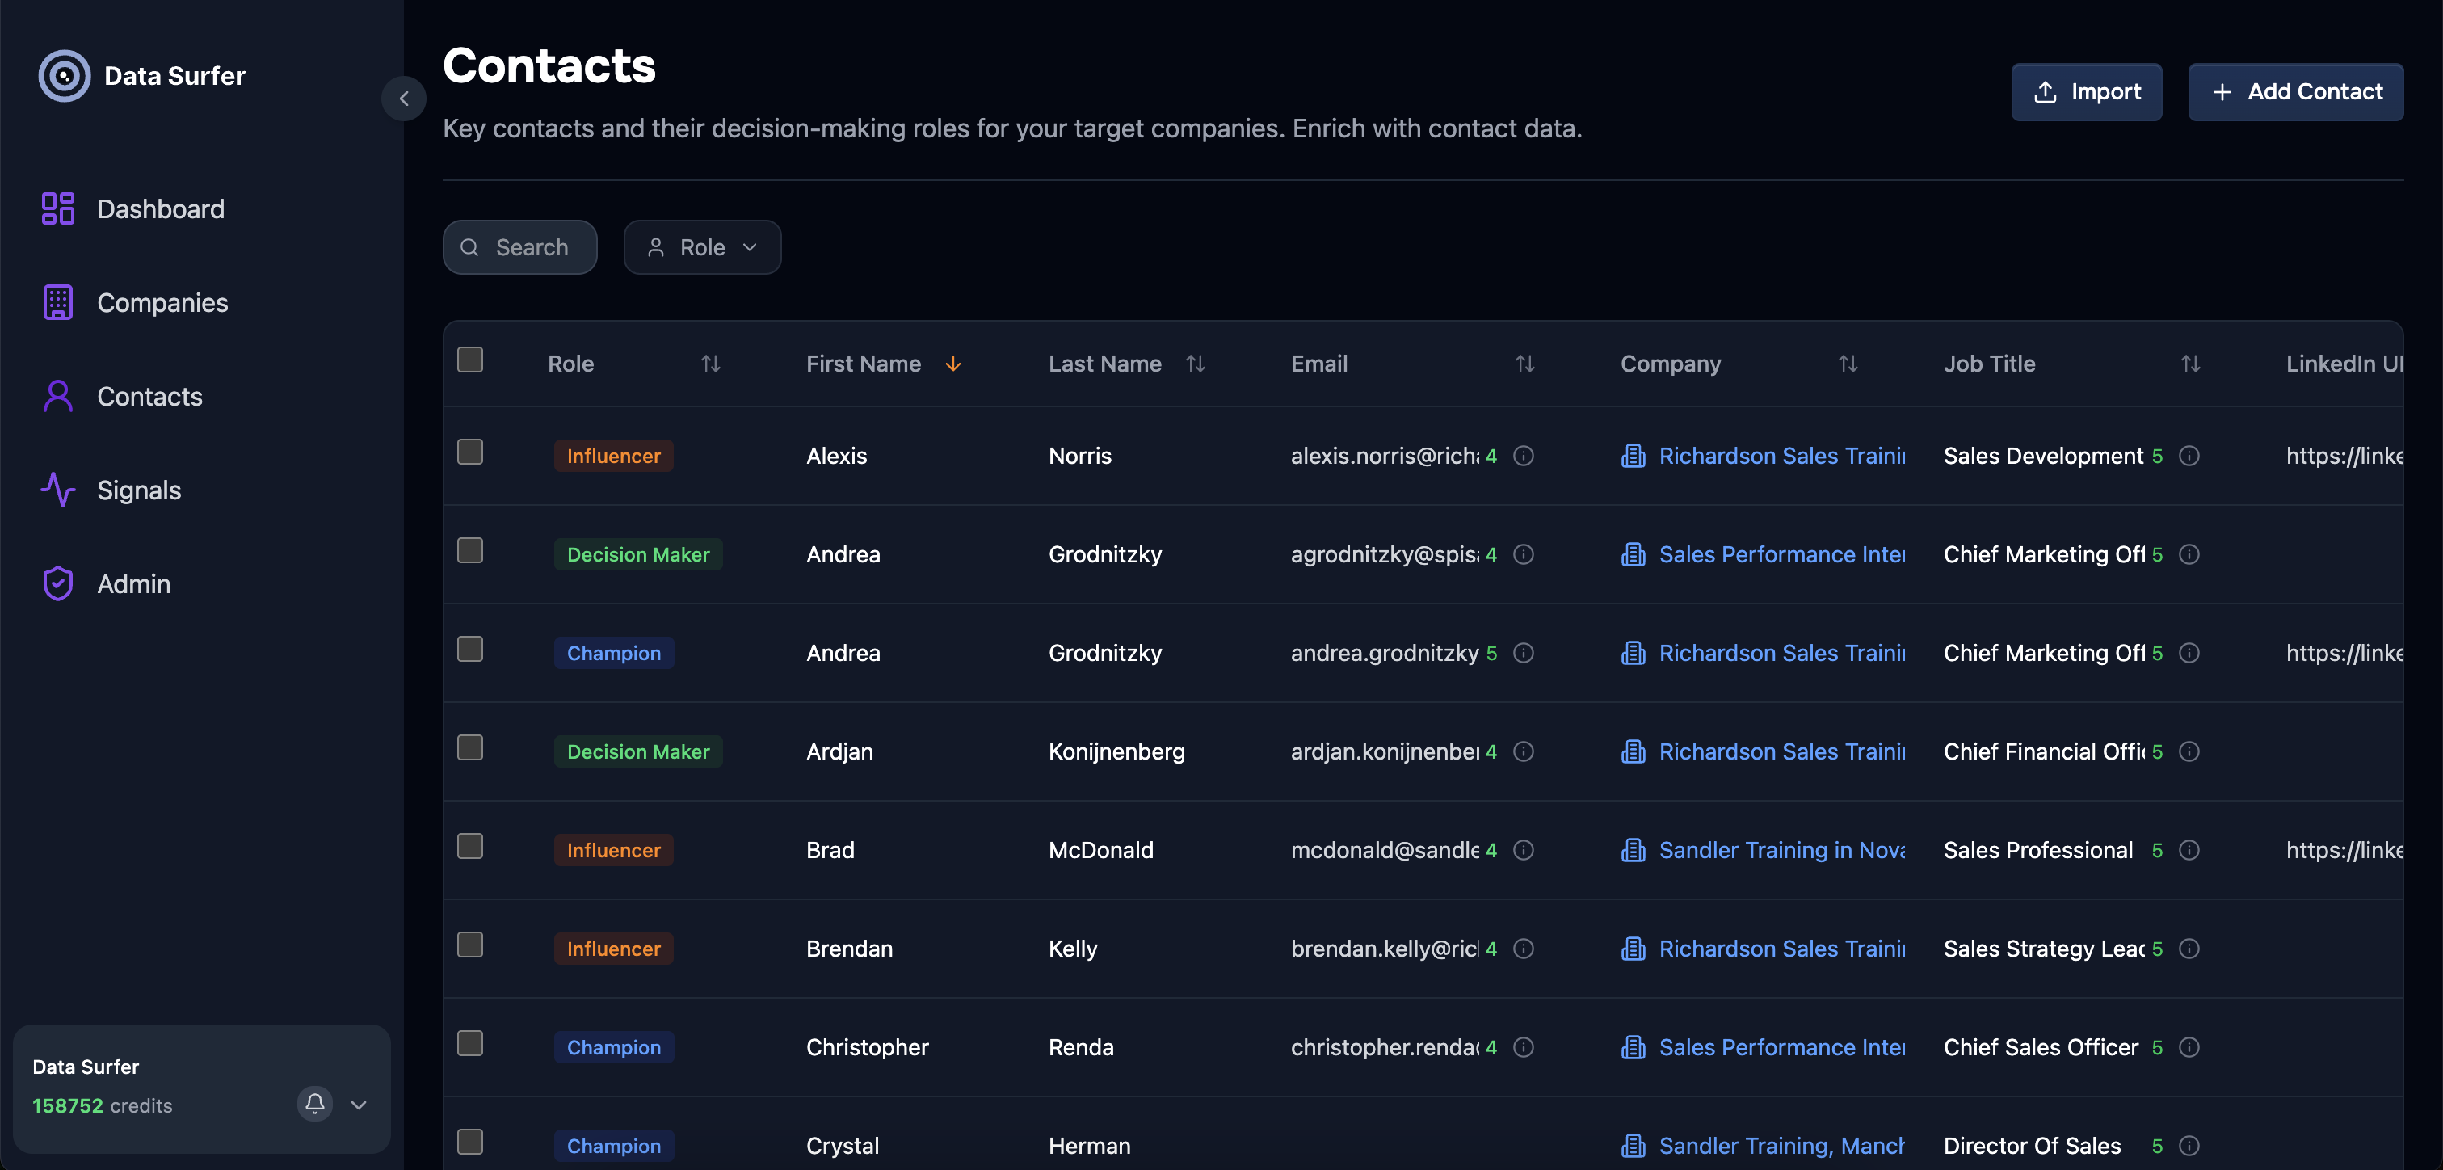Open the Dashboard from the sidebar
This screenshot has height=1170, width=2443.
tap(160, 208)
